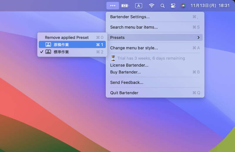This screenshot has height=152, width=235.
Task: Click the date and time clock
Action: coord(210,6)
